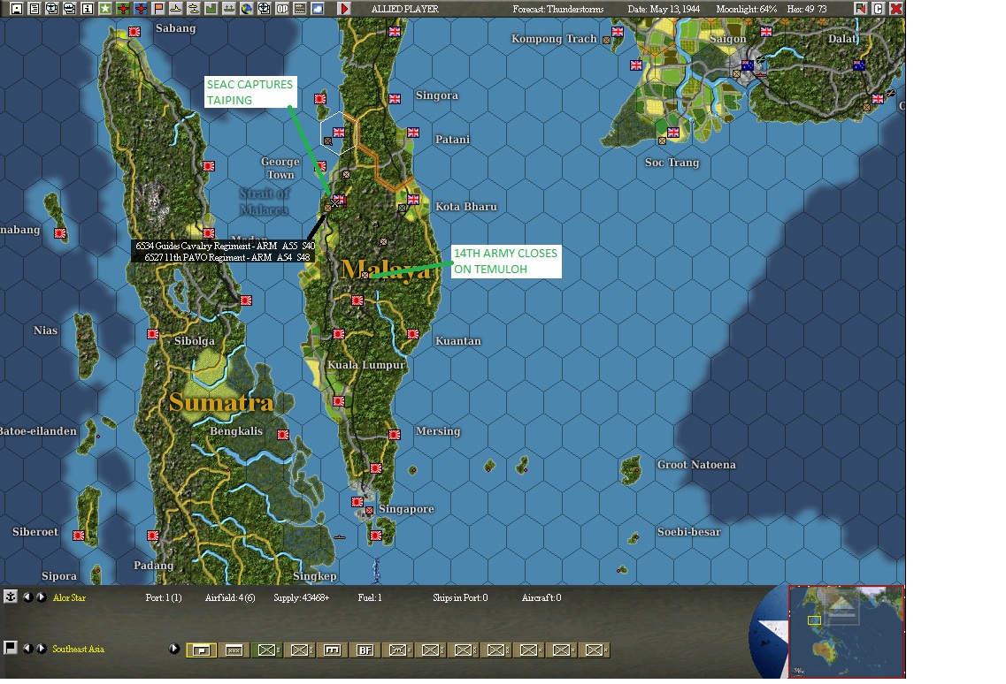Click the 'ALLIED PLAYER' label
Screen dimensions: 1006x684
[x=405, y=9]
